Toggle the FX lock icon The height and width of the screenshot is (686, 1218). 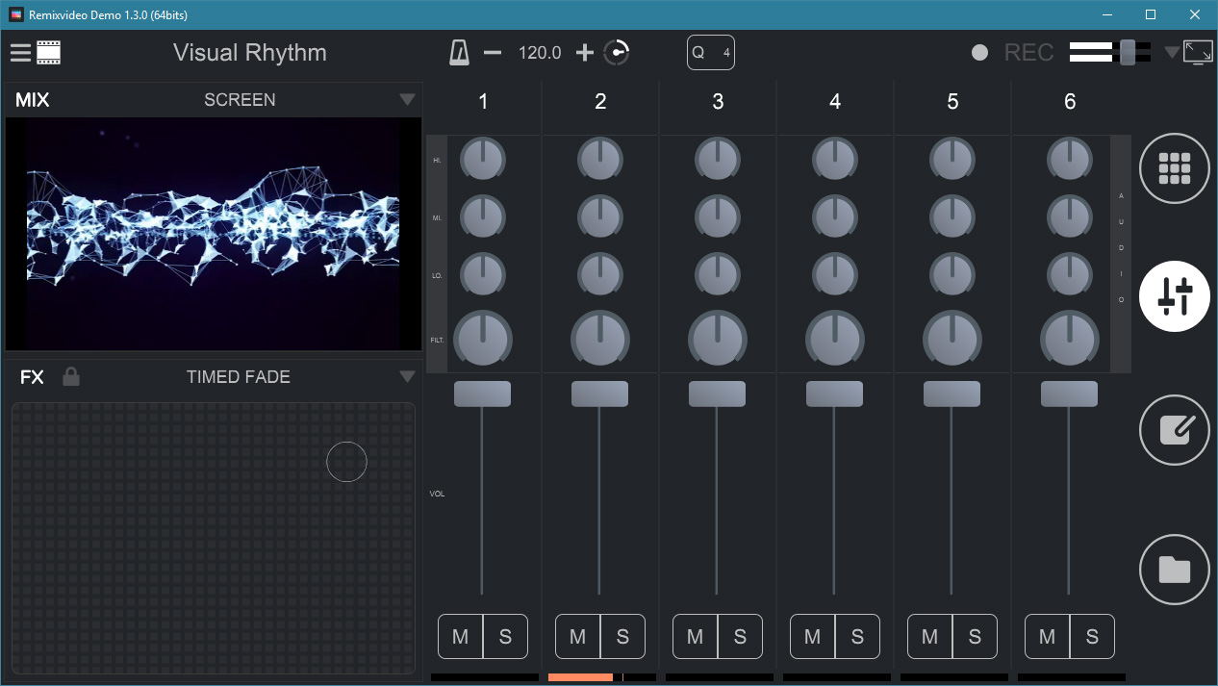click(x=71, y=376)
